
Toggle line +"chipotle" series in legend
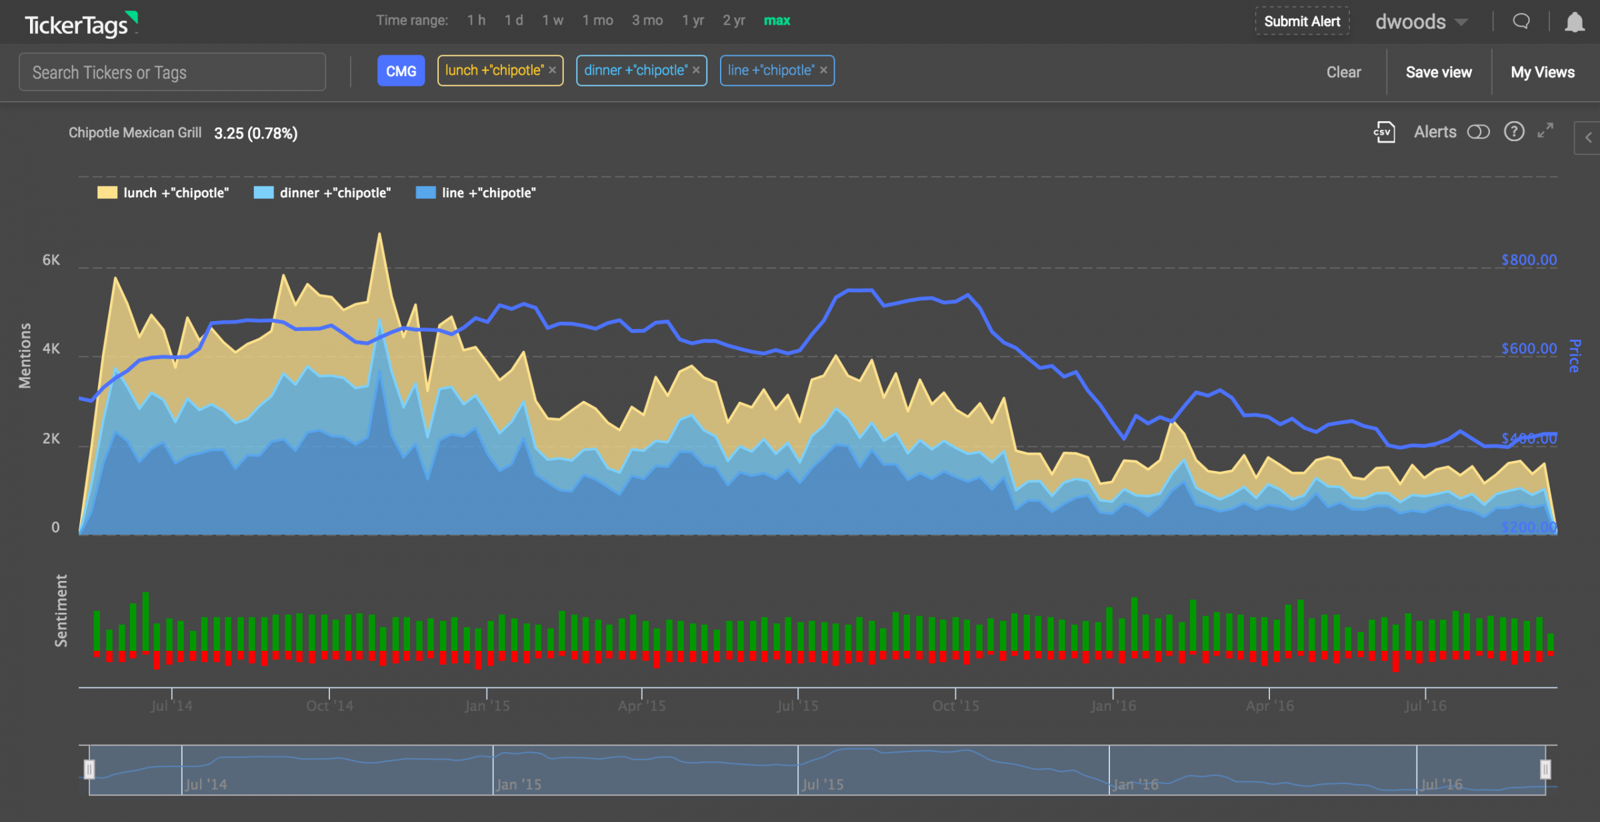tap(476, 193)
